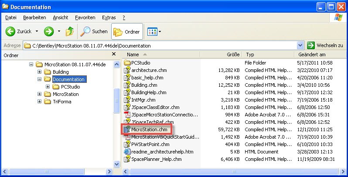Open Zurück history dropdown arrow

[x=37, y=31]
